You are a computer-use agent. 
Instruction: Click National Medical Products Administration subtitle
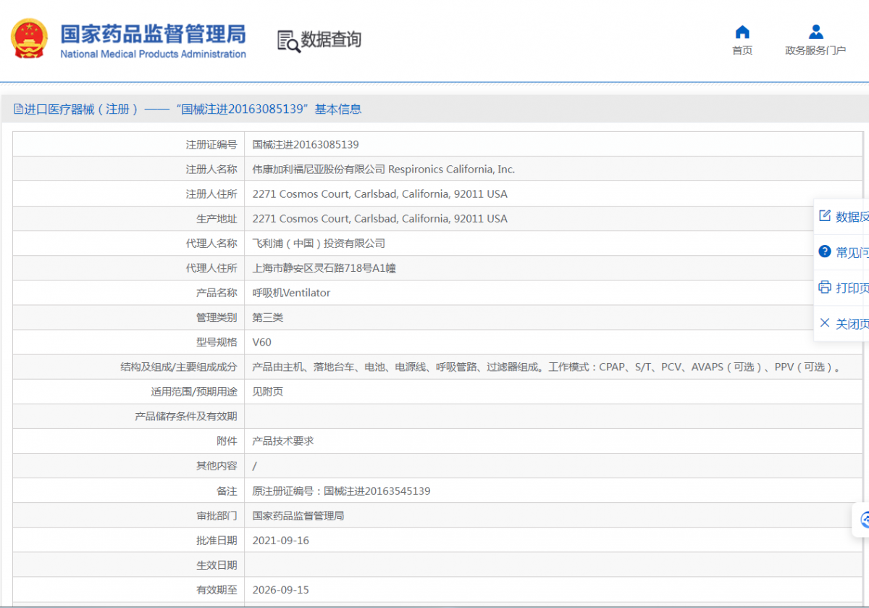pyautogui.click(x=153, y=54)
